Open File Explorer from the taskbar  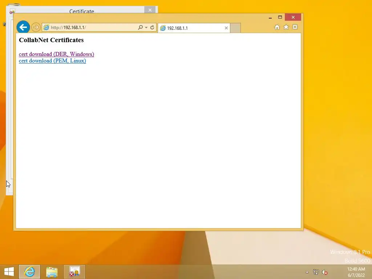click(x=52, y=272)
